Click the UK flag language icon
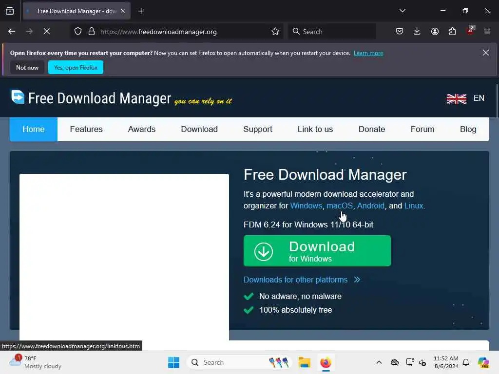499x374 pixels. (456, 98)
